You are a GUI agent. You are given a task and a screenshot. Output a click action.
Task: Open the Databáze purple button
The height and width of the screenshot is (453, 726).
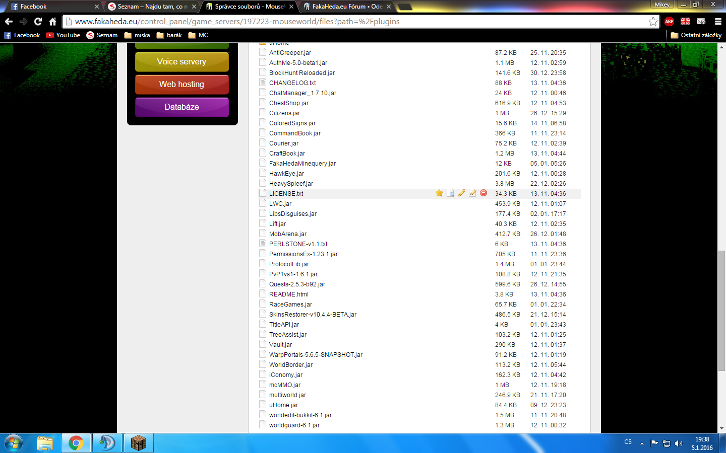(181, 107)
